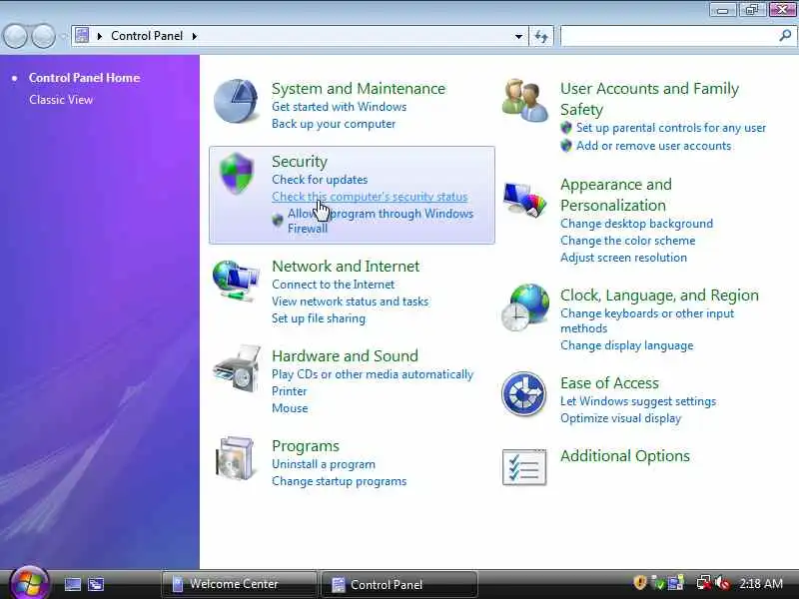This screenshot has width=799, height=599.
Task: Click the taskbar clock showing 2:18 AM
Action: point(761,584)
